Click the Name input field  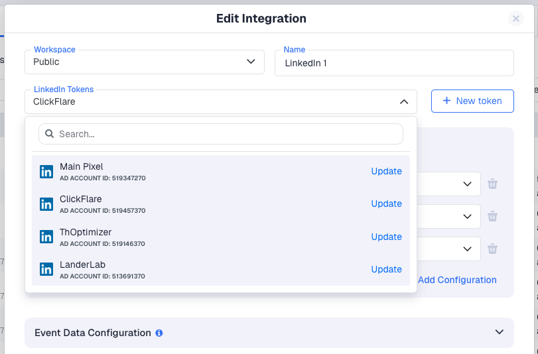coord(394,64)
